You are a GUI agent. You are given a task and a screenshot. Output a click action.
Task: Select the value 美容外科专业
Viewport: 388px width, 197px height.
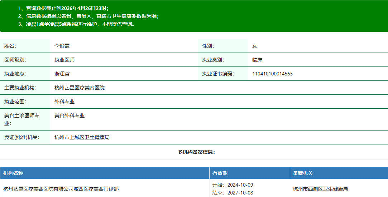pyautogui.click(x=70, y=115)
